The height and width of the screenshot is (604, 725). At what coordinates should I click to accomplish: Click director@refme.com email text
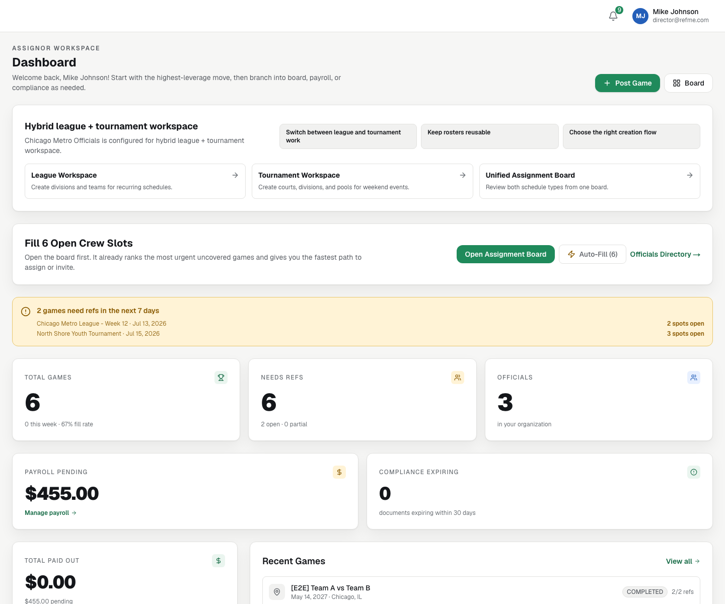pyautogui.click(x=681, y=20)
